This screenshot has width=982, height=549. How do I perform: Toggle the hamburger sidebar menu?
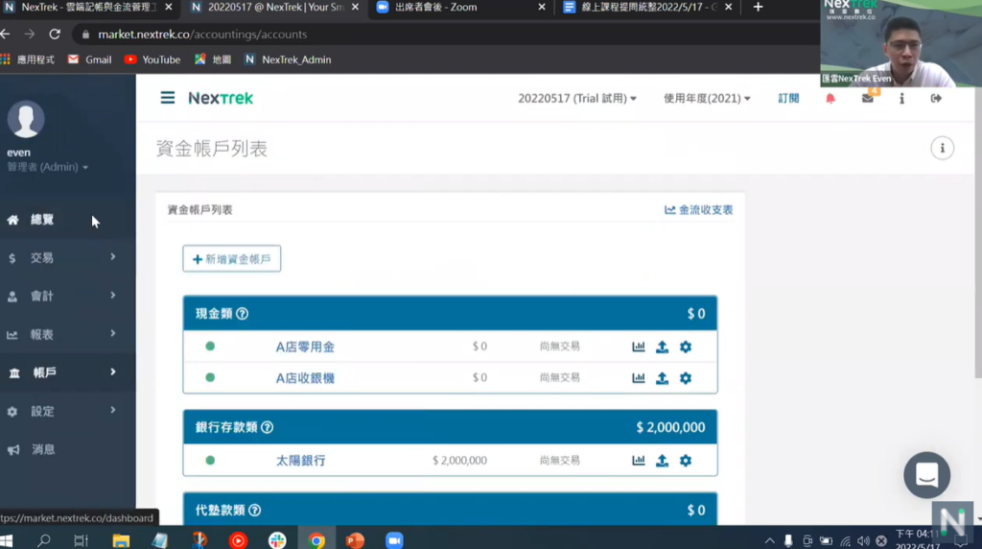(167, 98)
